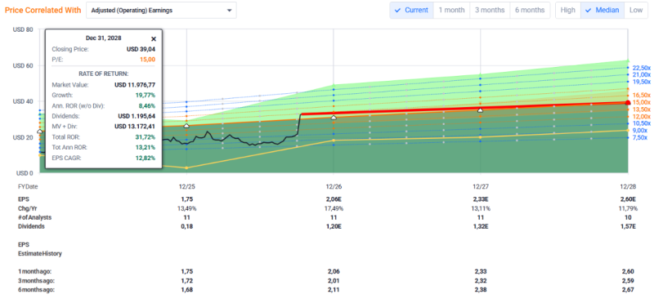Viewport: 654px width, 299px height.
Task: Close the Dec 31, 2028 tooltip
Action: pos(154,38)
